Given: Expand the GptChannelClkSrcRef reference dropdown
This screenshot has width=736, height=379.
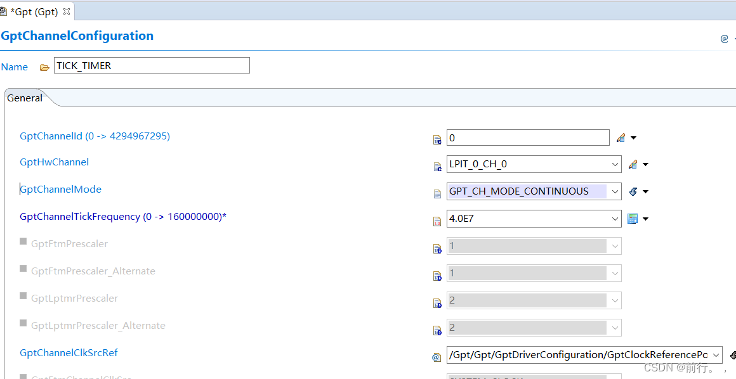Looking at the screenshot, I should tap(716, 355).
